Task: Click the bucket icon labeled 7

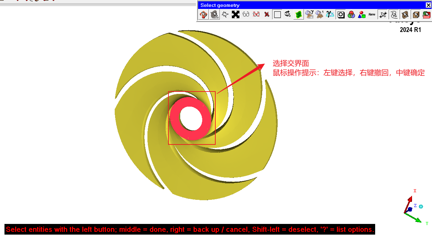Action: click(x=309, y=14)
